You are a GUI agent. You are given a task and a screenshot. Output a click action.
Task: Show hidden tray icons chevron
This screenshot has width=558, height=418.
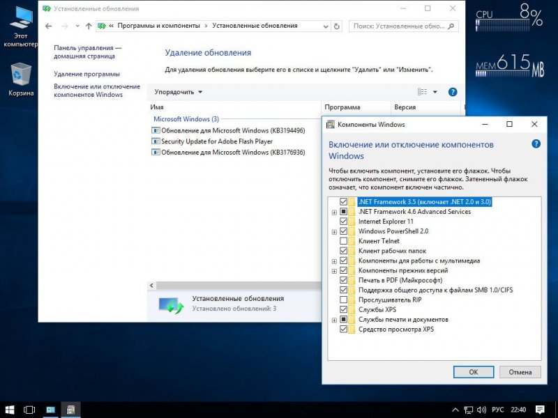(x=455, y=410)
